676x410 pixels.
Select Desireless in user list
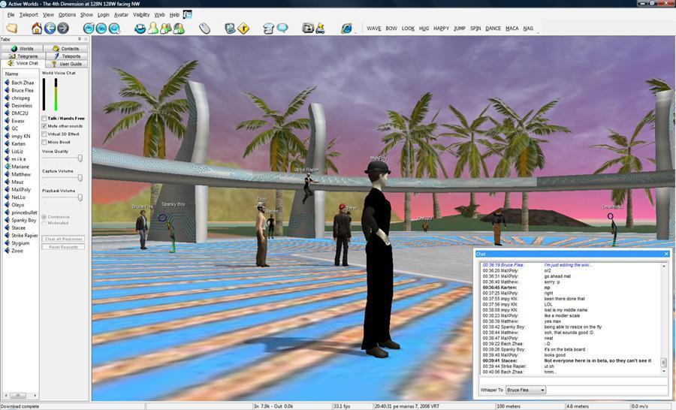22,105
